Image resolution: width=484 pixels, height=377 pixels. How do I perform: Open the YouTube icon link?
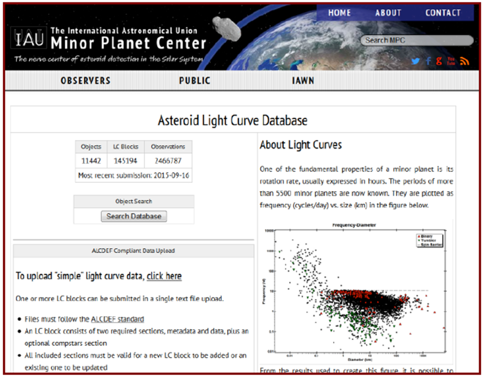pyautogui.click(x=451, y=61)
